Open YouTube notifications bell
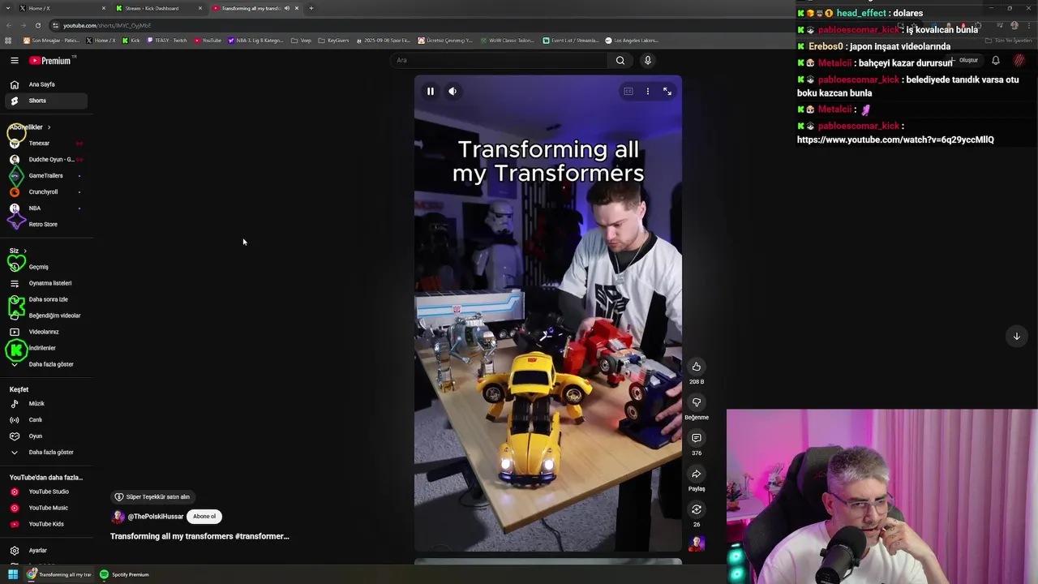 [x=996, y=60]
